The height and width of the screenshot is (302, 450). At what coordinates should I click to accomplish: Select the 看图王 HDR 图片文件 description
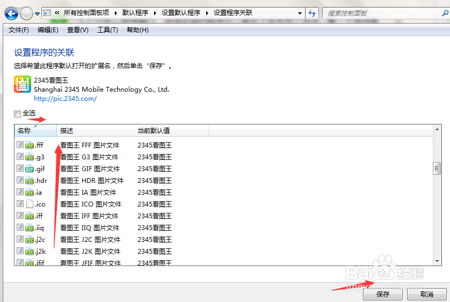coord(91,181)
